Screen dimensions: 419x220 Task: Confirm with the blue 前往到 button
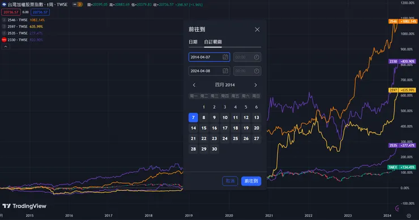point(251,181)
